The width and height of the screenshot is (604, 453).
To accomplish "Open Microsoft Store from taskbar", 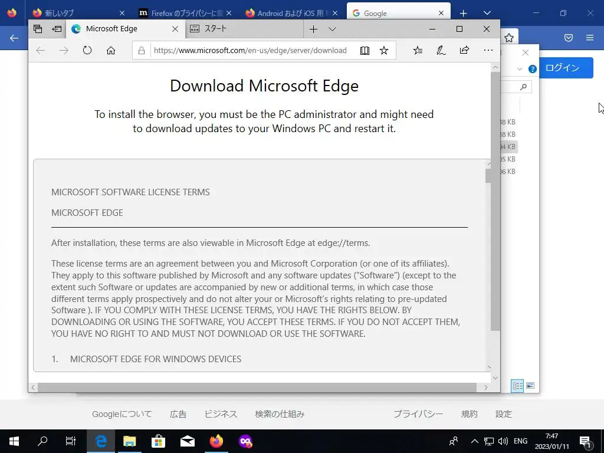I will pos(158,441).
